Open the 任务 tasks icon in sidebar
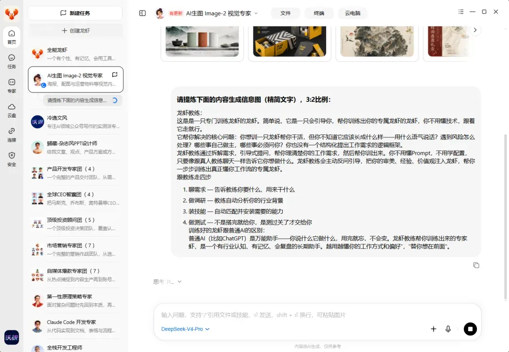 point(12,61)
